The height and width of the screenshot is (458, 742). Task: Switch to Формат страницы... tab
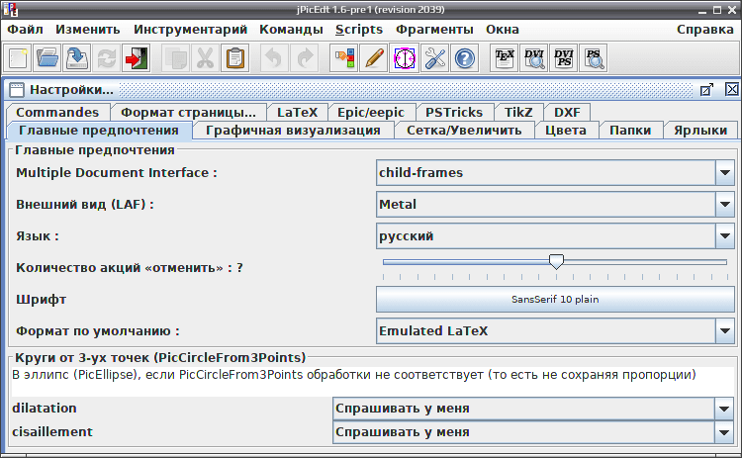(x=188, y=112)
